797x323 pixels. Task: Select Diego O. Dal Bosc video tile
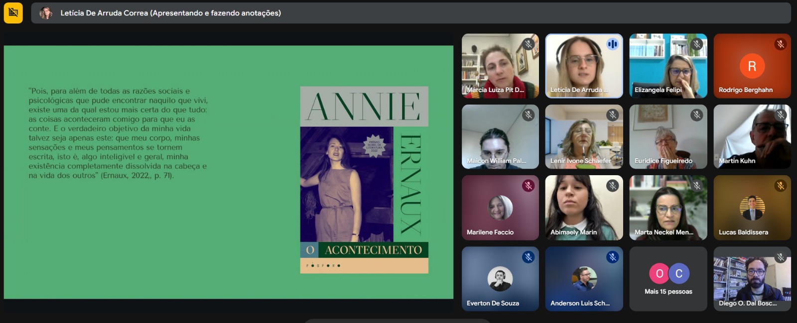[x=752, y=279]
